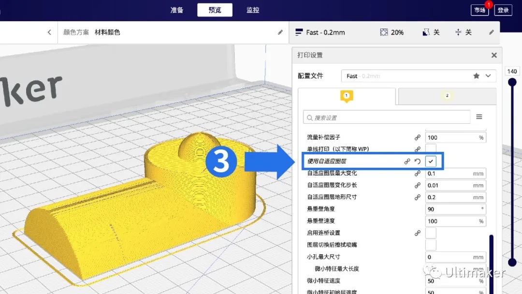The width and height of the screenshot is (522, 294).
Task: Click the link icon for 自适应图层地形尺寸
Action: point(418,197)
